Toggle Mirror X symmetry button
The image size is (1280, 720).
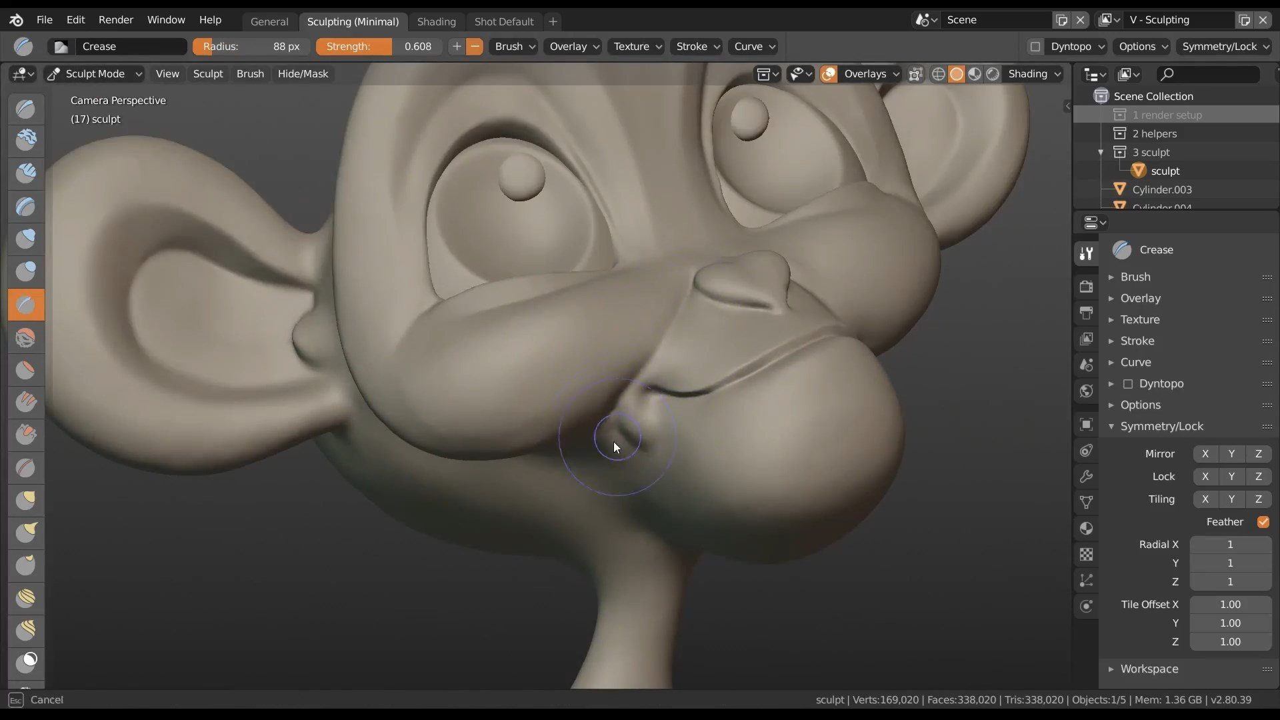pyautogui.click(x=1205, y=454)
